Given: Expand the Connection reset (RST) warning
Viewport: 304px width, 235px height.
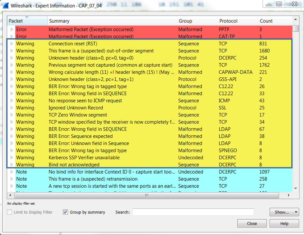Looking at the screenshot, I should click(12, 43).
